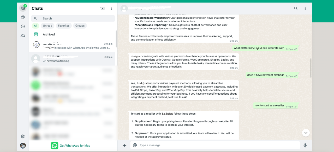
Task: Open the Communities sidebar icon
Action: [23, 36]
